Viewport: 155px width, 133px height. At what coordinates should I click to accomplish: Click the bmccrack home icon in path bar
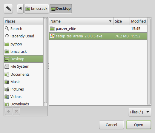[28, 9]
